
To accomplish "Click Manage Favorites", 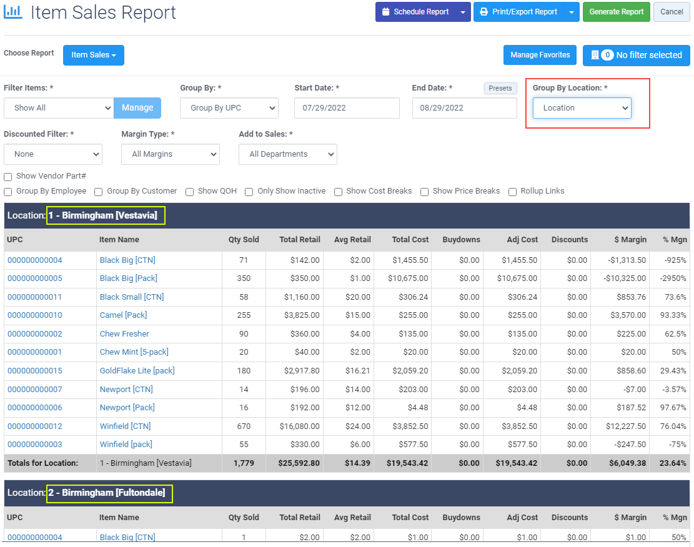I will pos(540,55).
